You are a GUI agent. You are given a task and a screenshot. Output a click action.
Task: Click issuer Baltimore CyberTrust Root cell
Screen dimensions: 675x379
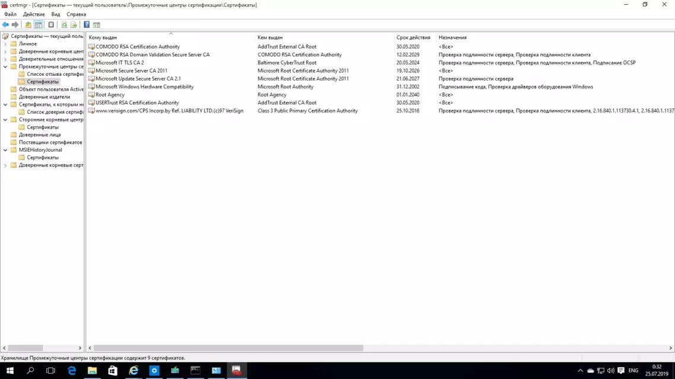(x=286, y=63)
